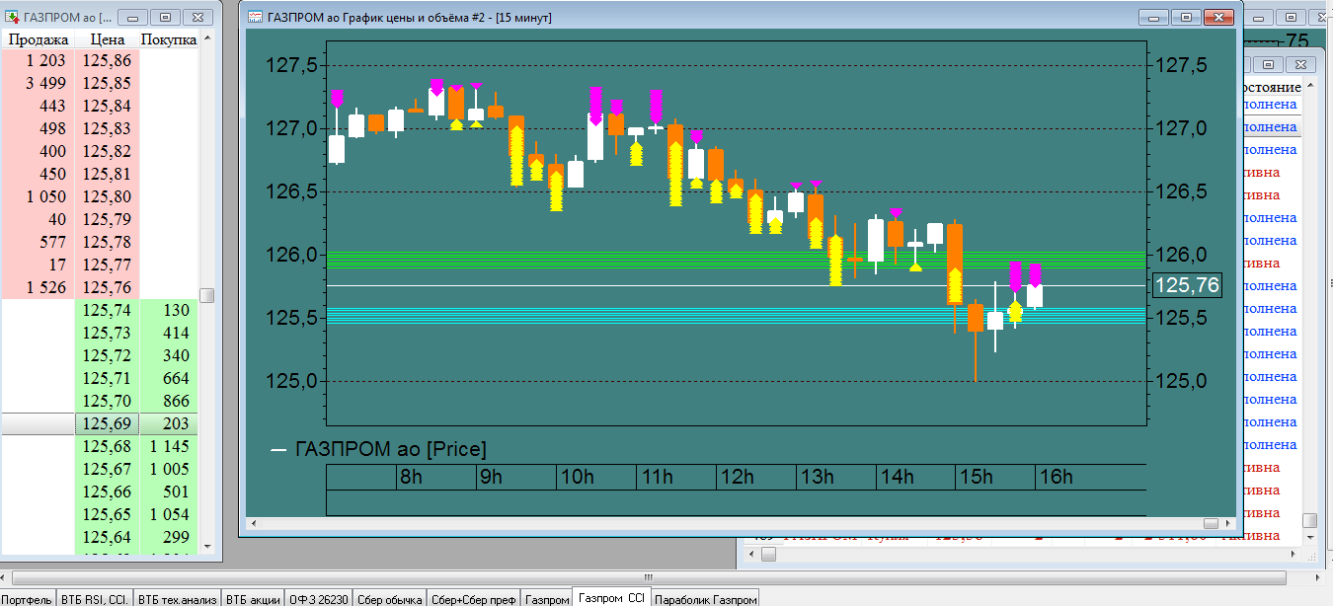The image size is (1333, 606).
Task: Close the График цены и объёма chart window
Action: click(1219, 17)
